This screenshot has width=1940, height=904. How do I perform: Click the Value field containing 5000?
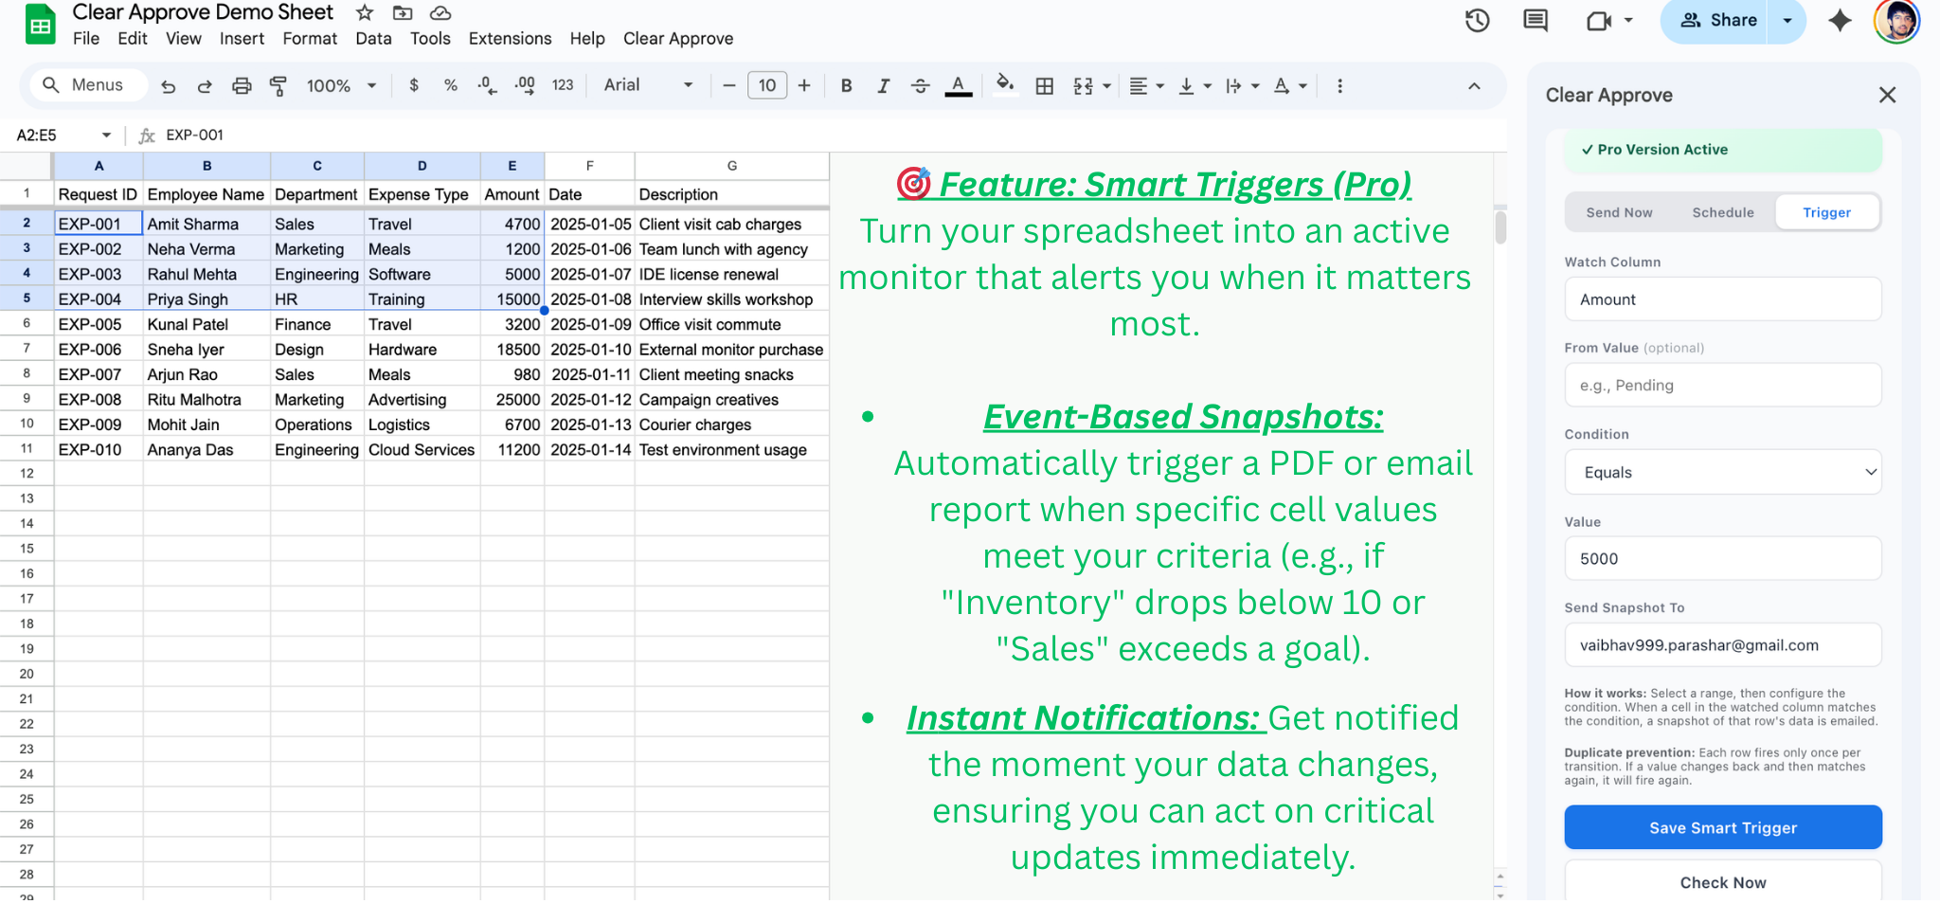point(1722,558)
